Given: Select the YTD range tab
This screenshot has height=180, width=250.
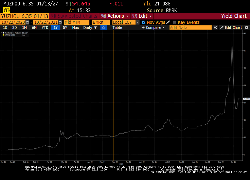Looking at the screenshot, I should click(45, 28).
